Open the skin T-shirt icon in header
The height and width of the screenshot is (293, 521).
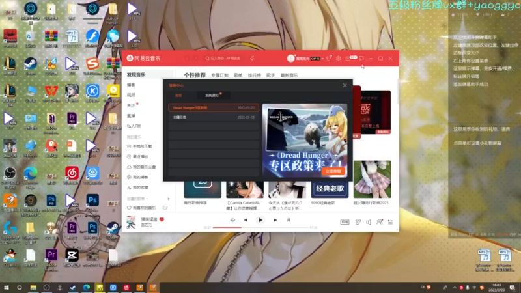329,58
